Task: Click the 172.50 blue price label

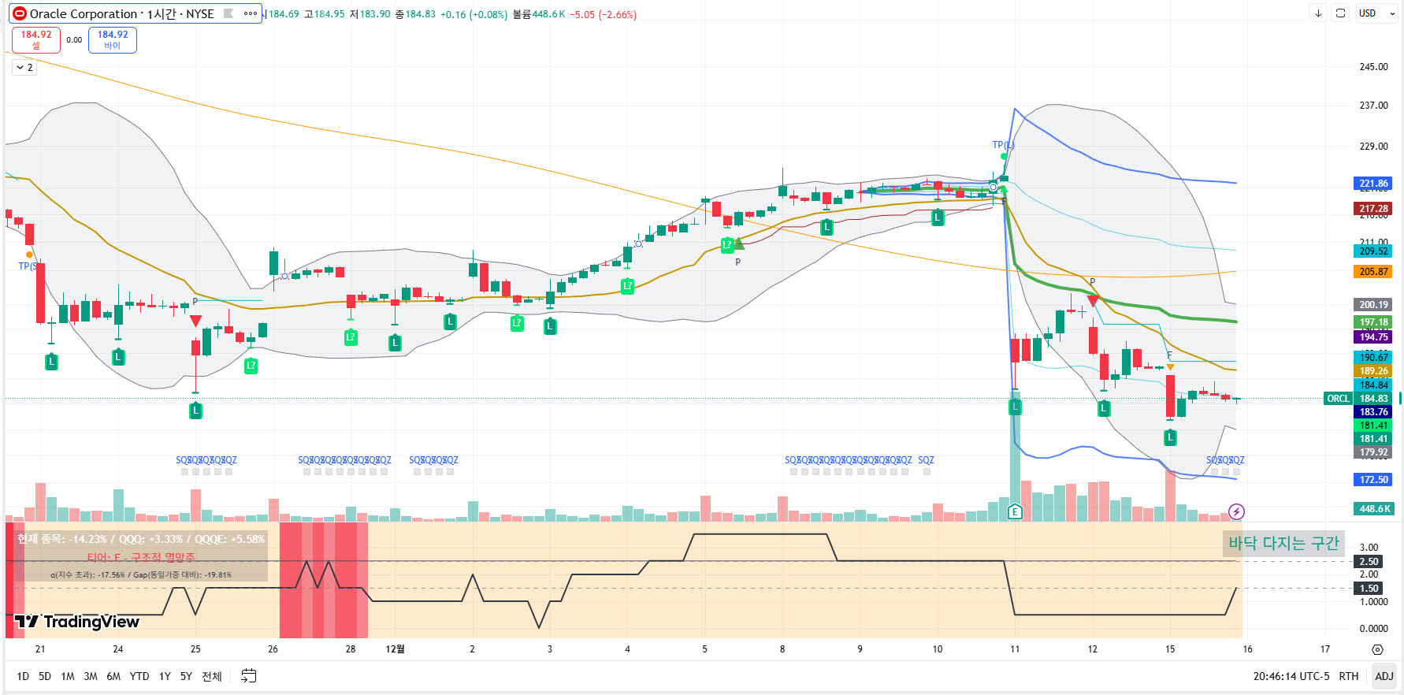Action: tap(1373, 480)
